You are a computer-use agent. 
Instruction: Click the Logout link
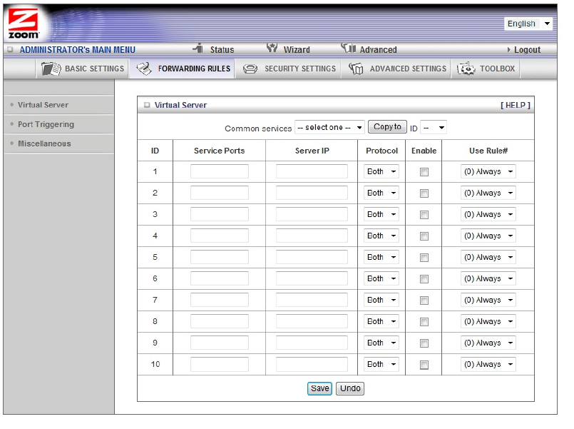point(527,50)
